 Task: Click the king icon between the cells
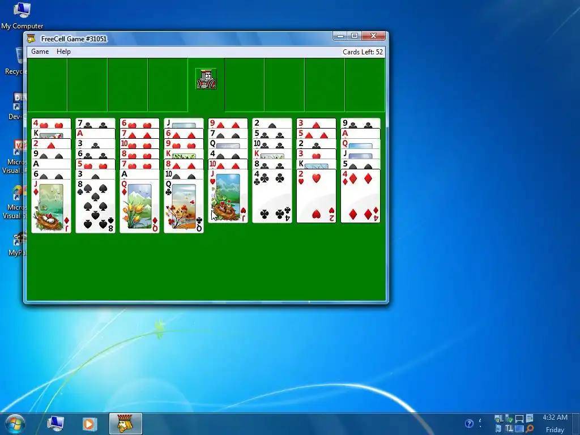(206, 79)
